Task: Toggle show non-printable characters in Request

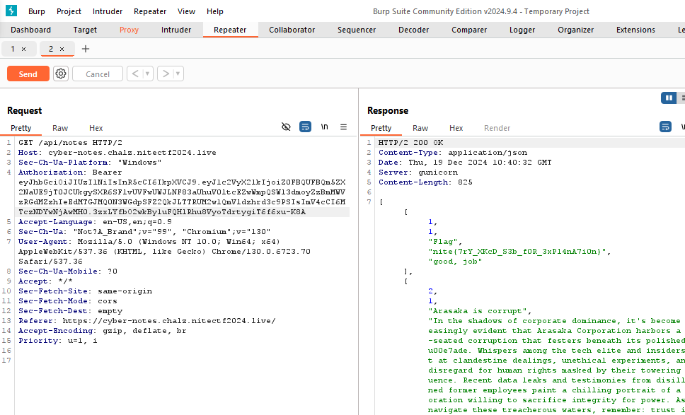Action: 325,127
